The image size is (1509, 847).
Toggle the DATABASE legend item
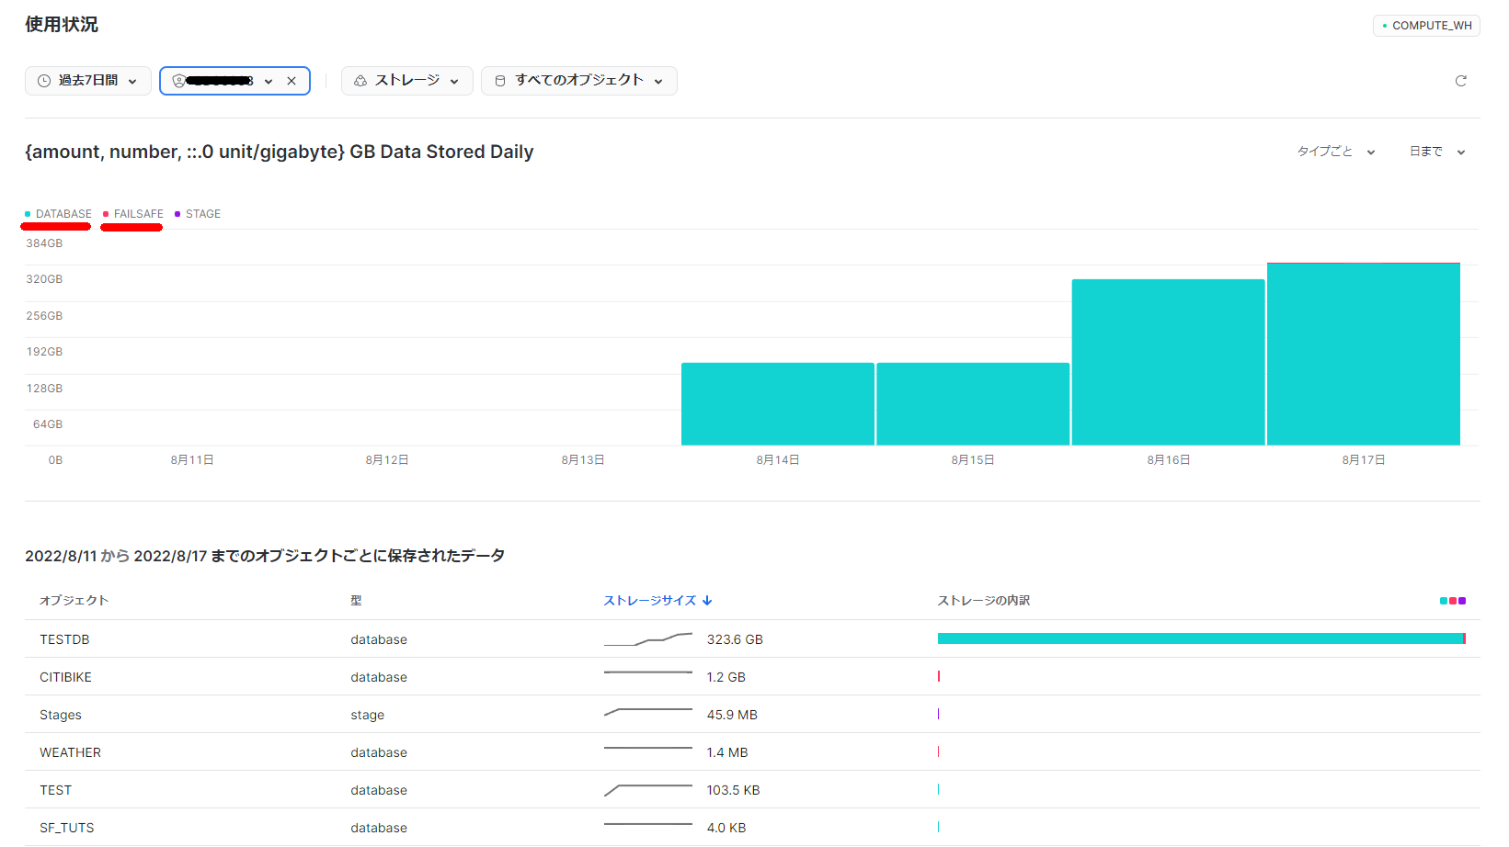58,214
